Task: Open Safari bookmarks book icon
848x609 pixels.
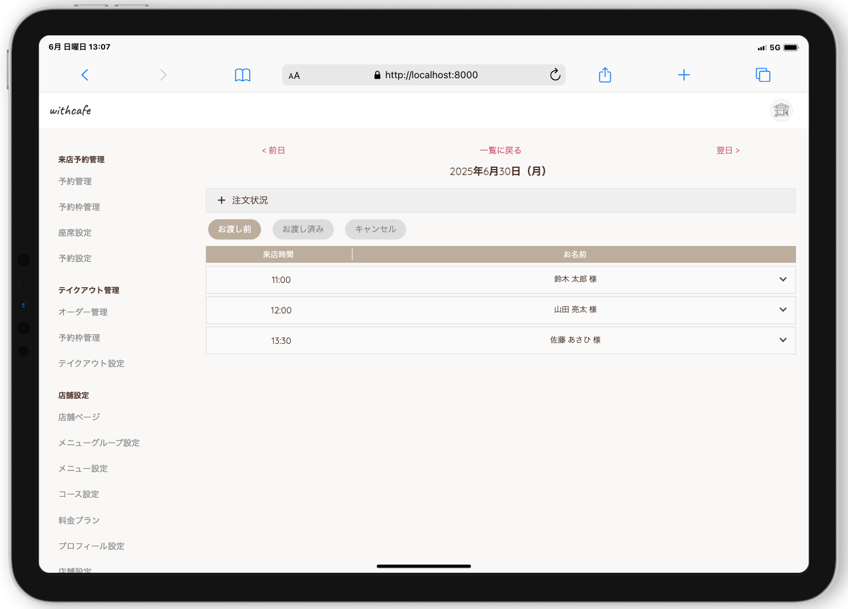Action: tap(242, 75)
